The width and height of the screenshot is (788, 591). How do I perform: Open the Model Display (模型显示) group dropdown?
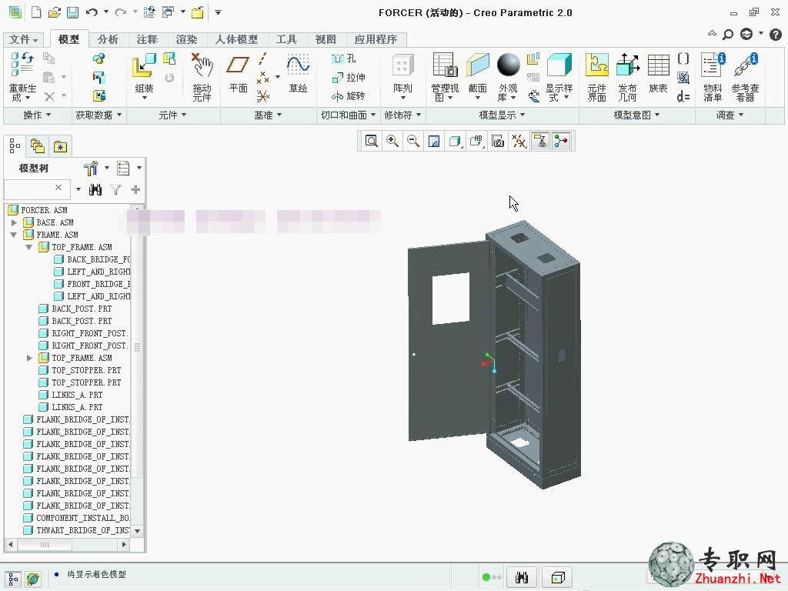pos(502,115)
